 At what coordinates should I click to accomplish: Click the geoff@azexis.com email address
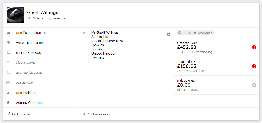coord(31,33)
